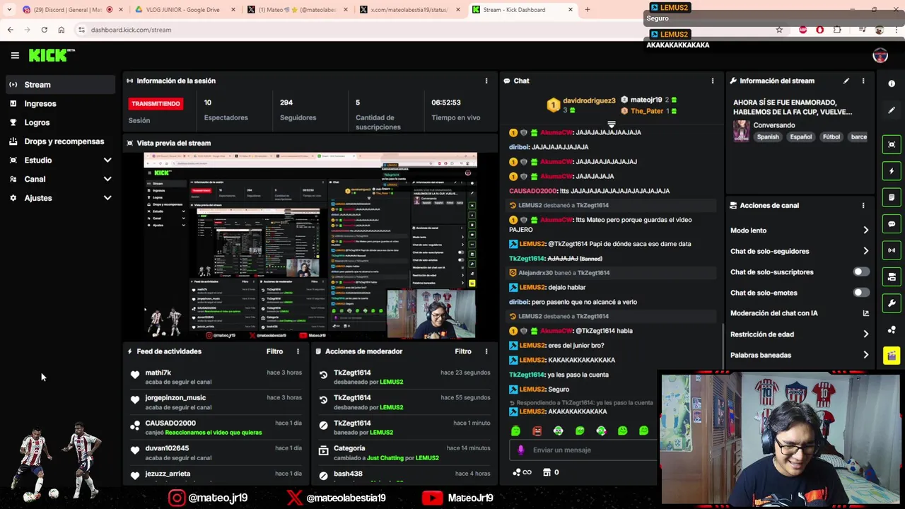Open Restricción de edad settings

pos(800,334)
